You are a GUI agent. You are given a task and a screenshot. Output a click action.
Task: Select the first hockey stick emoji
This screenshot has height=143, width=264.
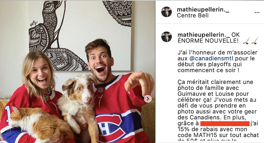[x=246, y=41]
